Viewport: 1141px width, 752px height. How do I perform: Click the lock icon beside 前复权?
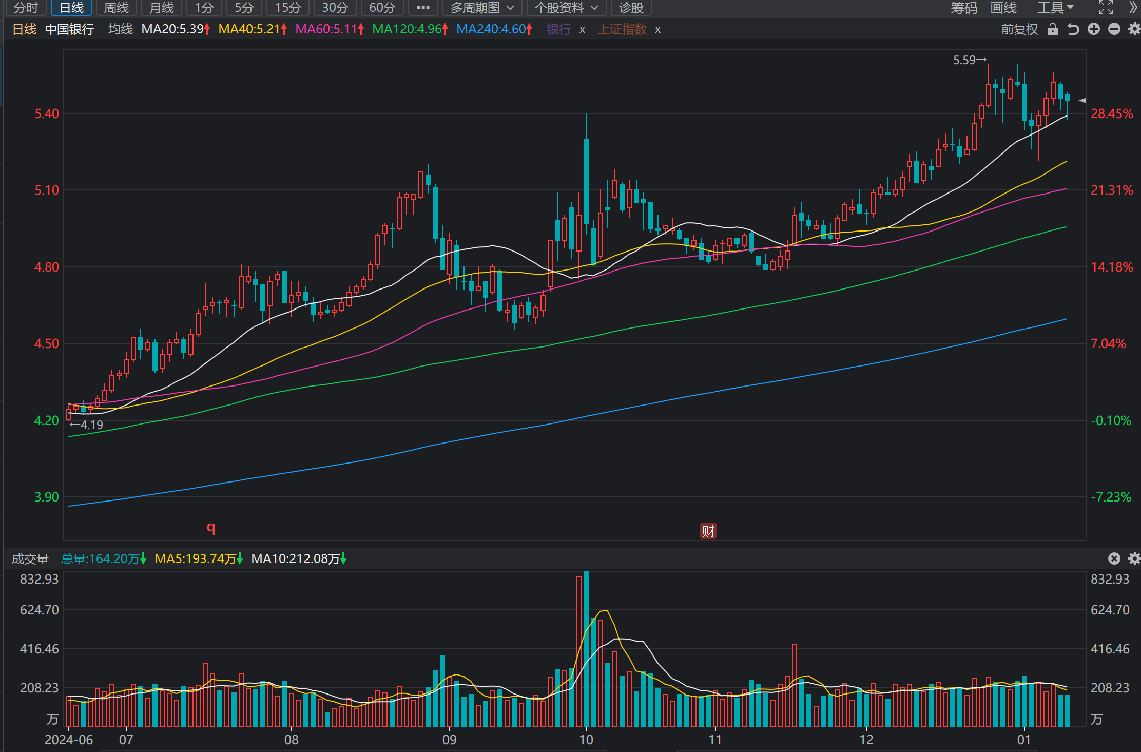tap(1052, 29)
